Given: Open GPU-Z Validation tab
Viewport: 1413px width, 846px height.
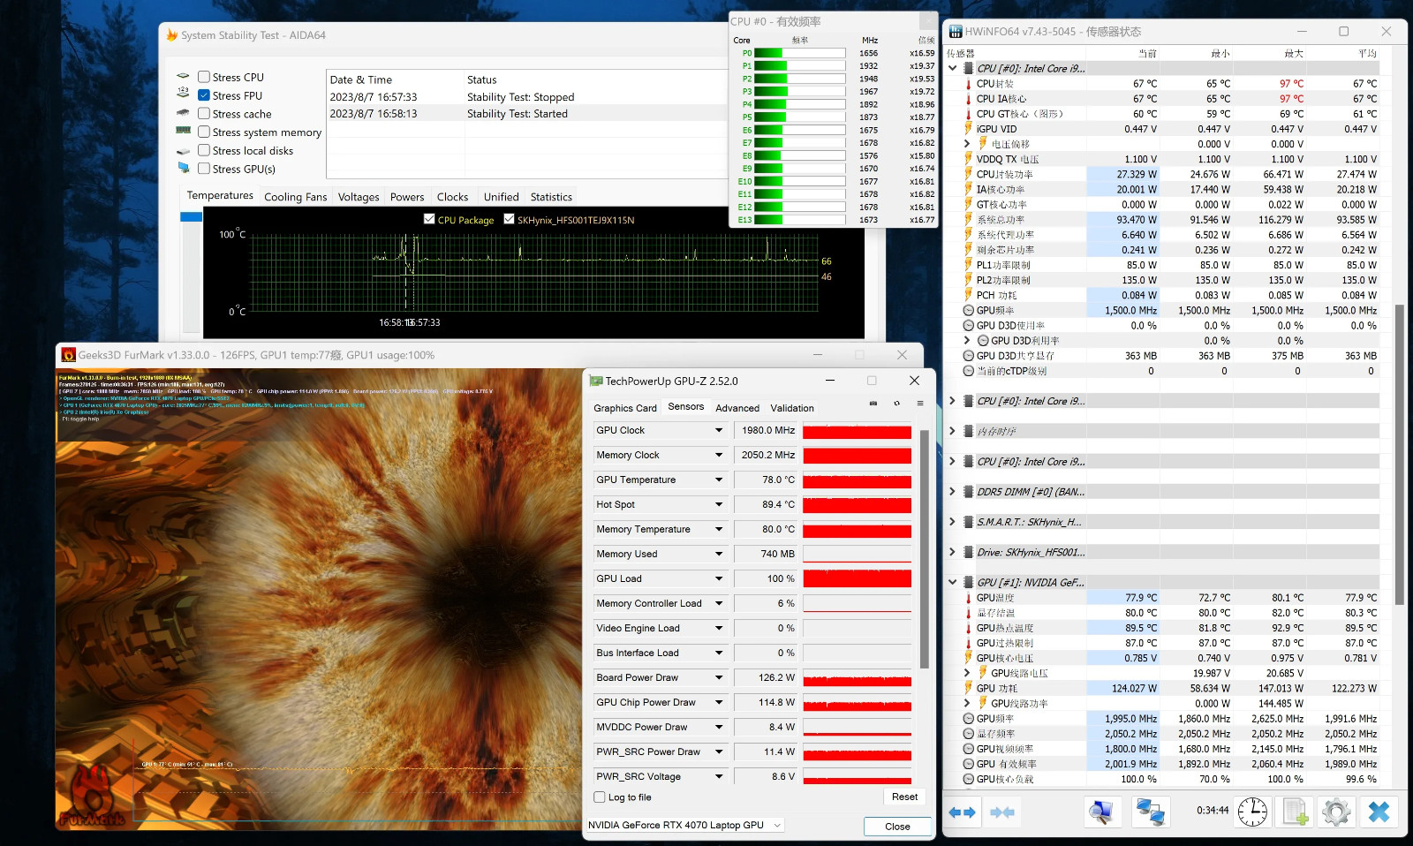Looking at the screenshot, I should (792, 408).
